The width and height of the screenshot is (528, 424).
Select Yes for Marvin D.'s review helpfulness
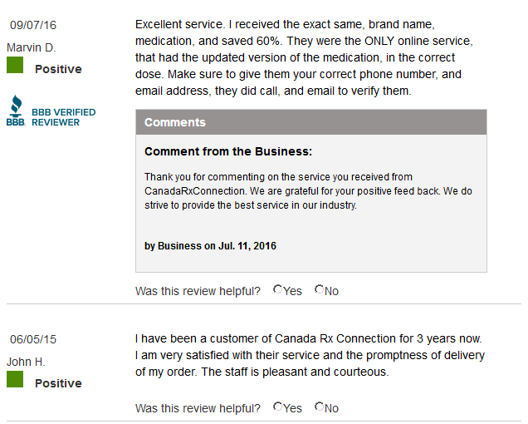click(x=278, y=289)
